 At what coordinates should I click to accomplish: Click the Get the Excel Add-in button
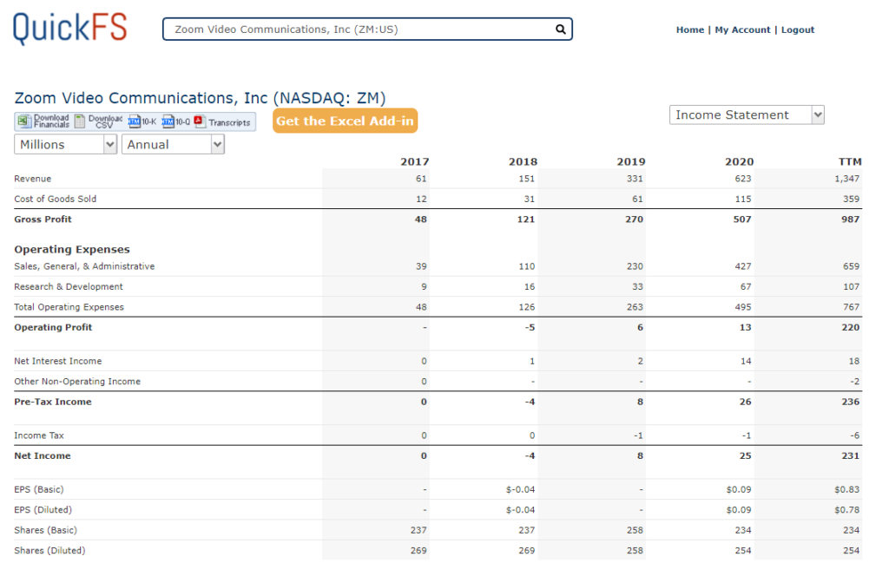click(x=346, y=121)
